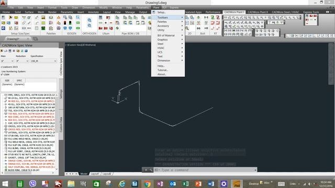Viewport: 335px width, 188px height.
Task: Click the help question-mark icon in Spec View toolbar
Action: tap(26, 51)
